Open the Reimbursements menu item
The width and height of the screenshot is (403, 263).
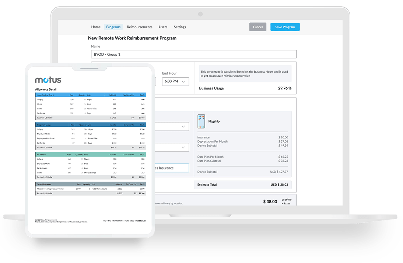[140, 27]
